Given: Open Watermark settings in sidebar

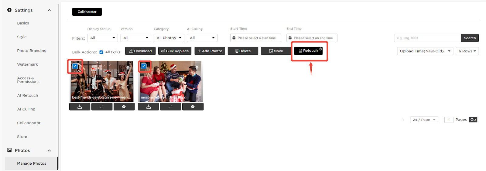Looking at the screenshot, I should pyautogui.click(x=28, y=64).
